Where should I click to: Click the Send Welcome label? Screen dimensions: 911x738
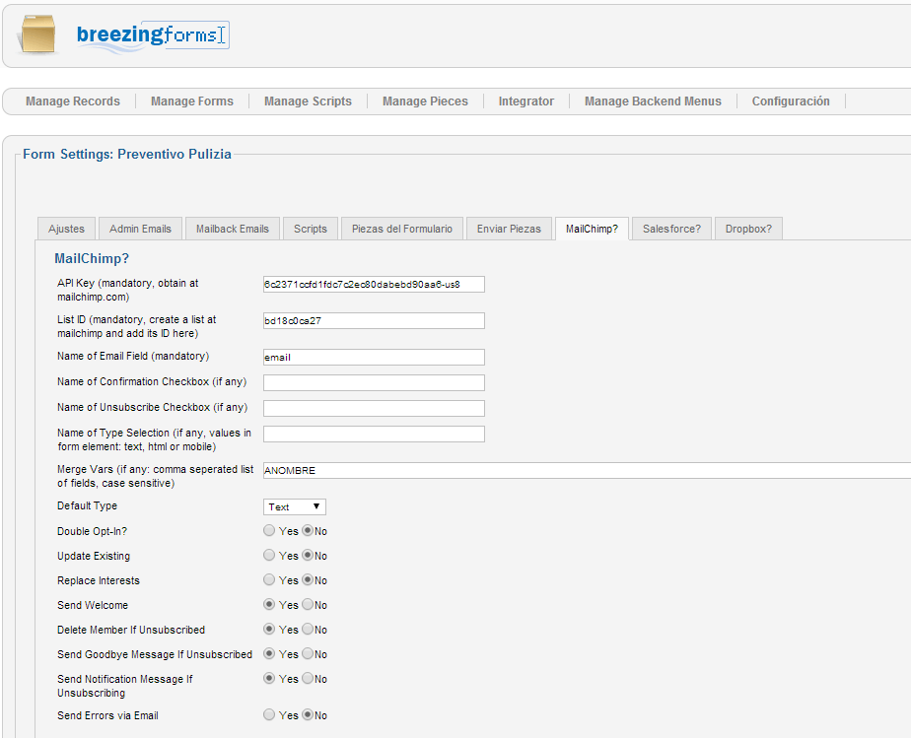[93, 605]
